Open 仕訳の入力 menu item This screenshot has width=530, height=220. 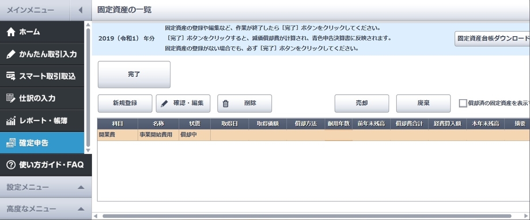[x=42, y=98]
